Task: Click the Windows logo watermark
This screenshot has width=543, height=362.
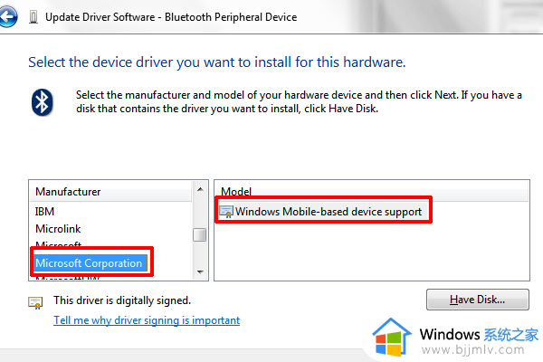Action: point(392,337)
